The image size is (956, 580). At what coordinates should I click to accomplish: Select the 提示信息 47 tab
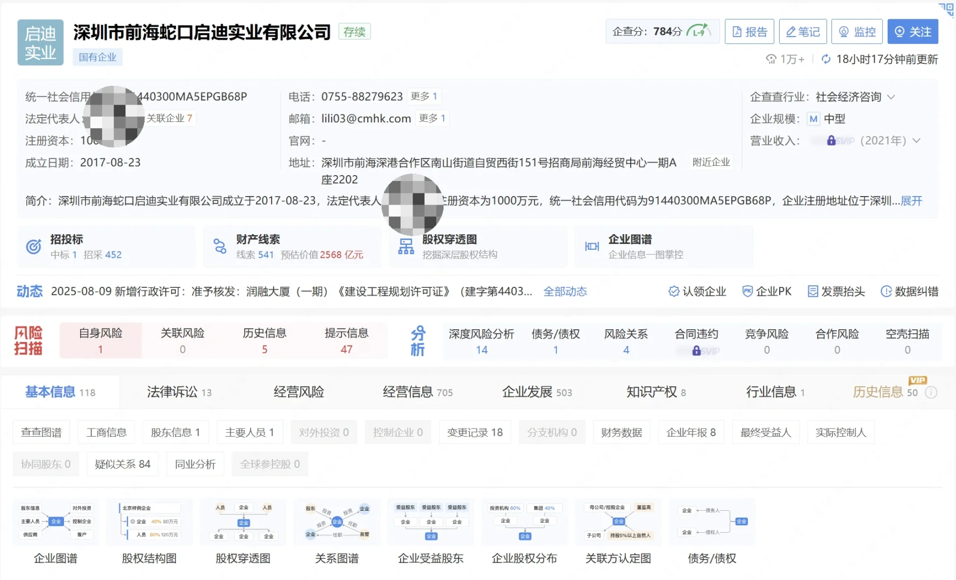[346, 340]
